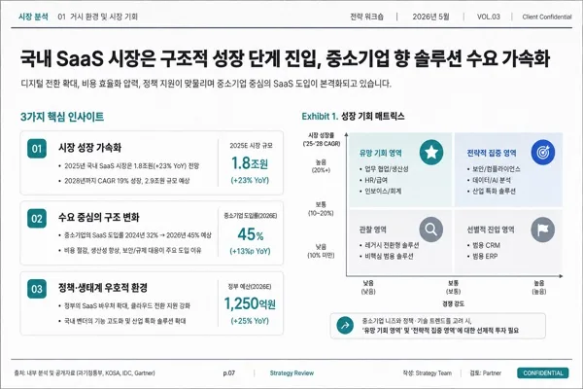Click the 수요 중심의 구조 변화 title

(99, 217)
